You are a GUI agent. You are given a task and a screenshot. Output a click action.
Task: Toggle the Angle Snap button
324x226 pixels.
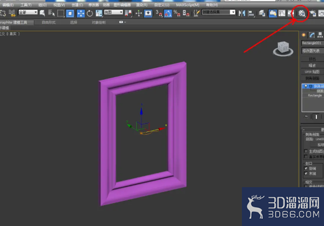168,13
